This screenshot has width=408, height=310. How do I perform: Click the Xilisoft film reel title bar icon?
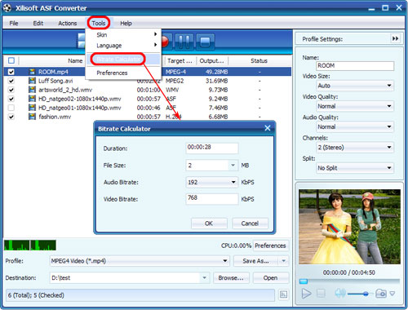(7, 8)
